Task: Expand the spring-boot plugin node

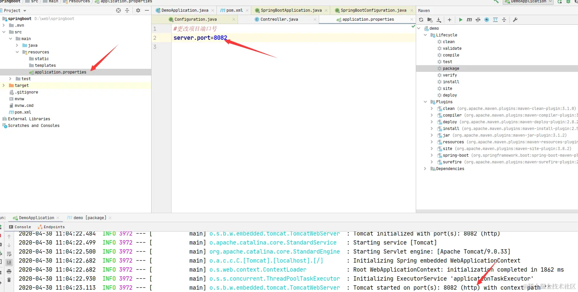Action: (x=431, y=155)
